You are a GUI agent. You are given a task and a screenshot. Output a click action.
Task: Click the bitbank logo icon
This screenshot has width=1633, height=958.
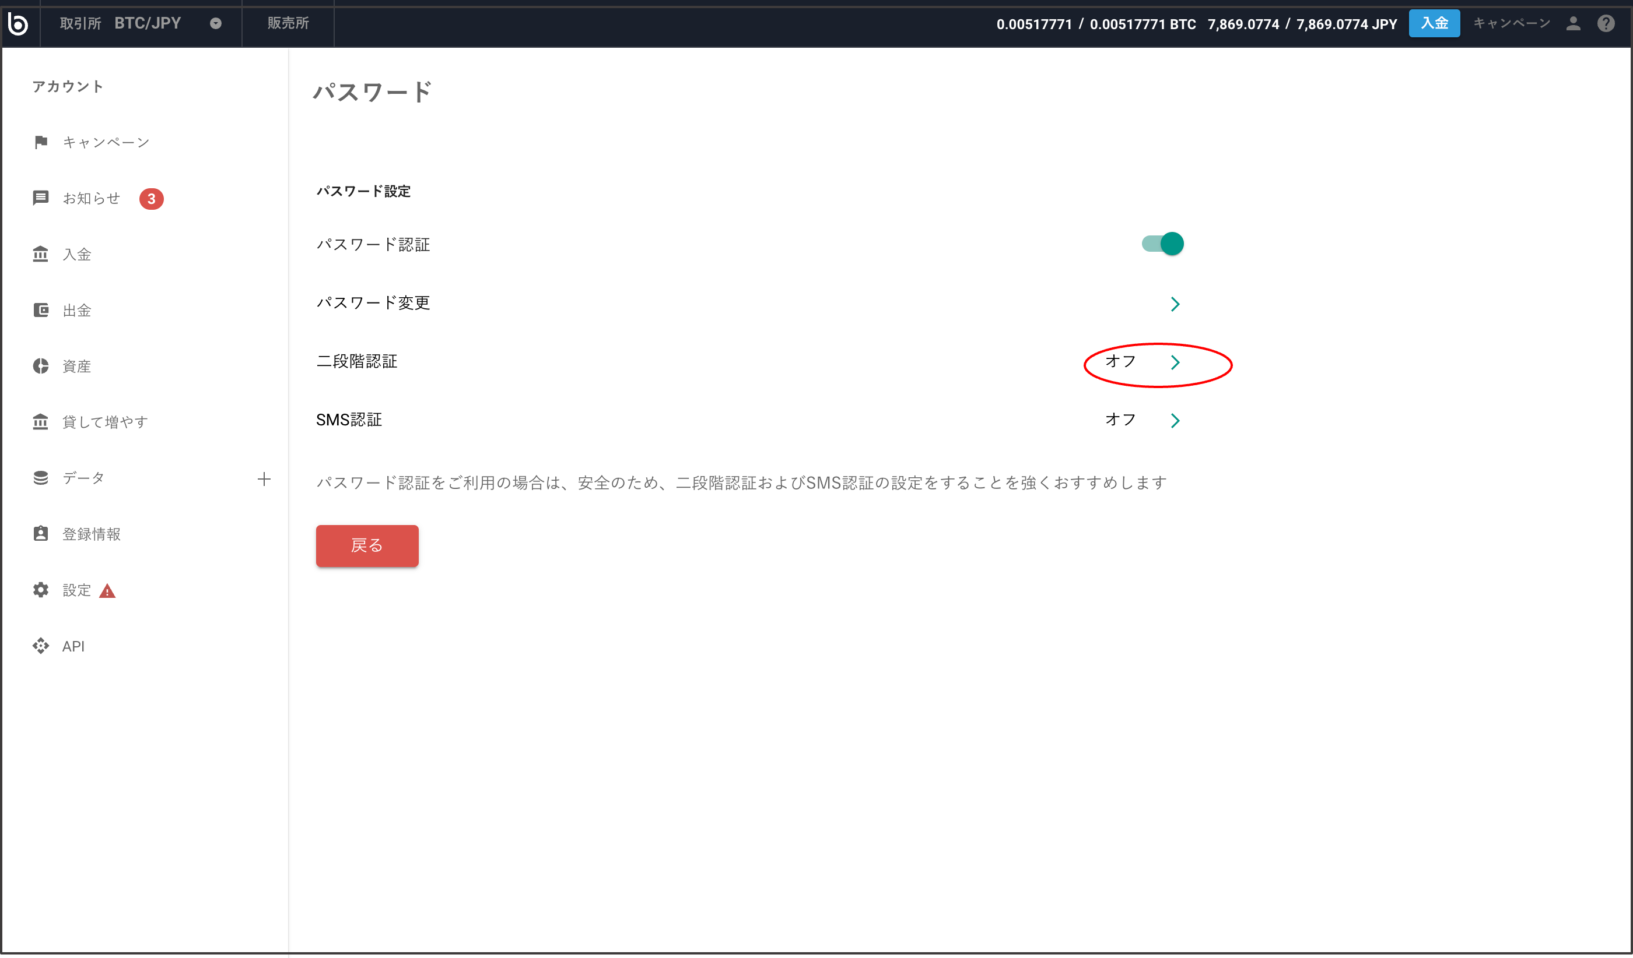coord(18,24)
